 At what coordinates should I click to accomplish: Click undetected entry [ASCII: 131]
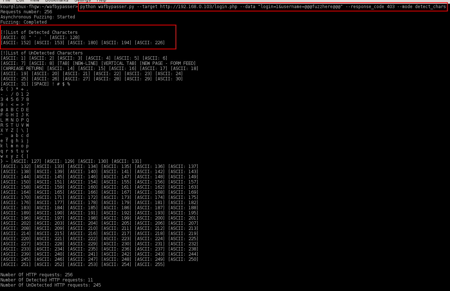pos(127,161)
